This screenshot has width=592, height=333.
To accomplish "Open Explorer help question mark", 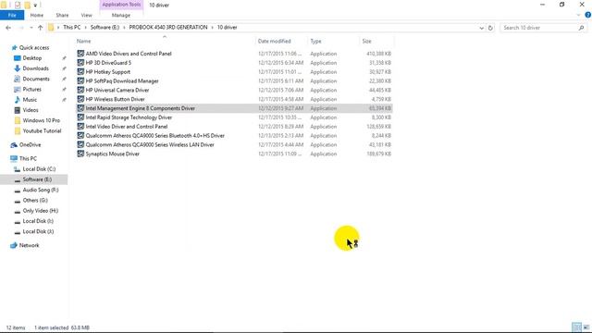I will (x=588, y=15).
